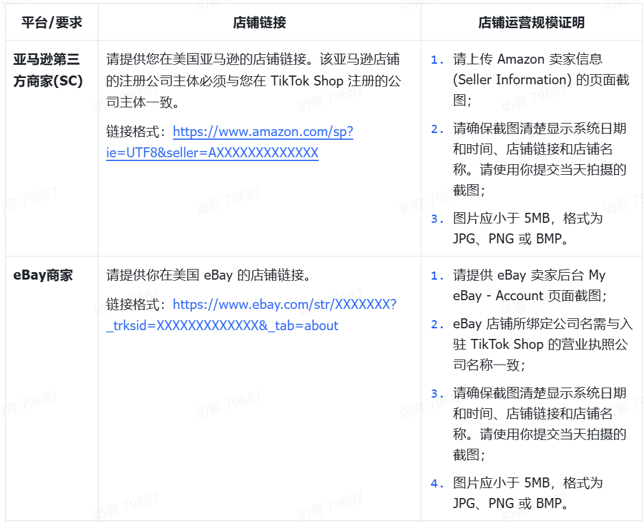
Task: Click Amazon item 3 about 5MB image size
Action: pyautogui.click(x=527, y=228)
